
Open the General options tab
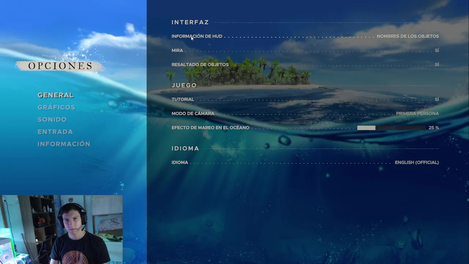56,95
